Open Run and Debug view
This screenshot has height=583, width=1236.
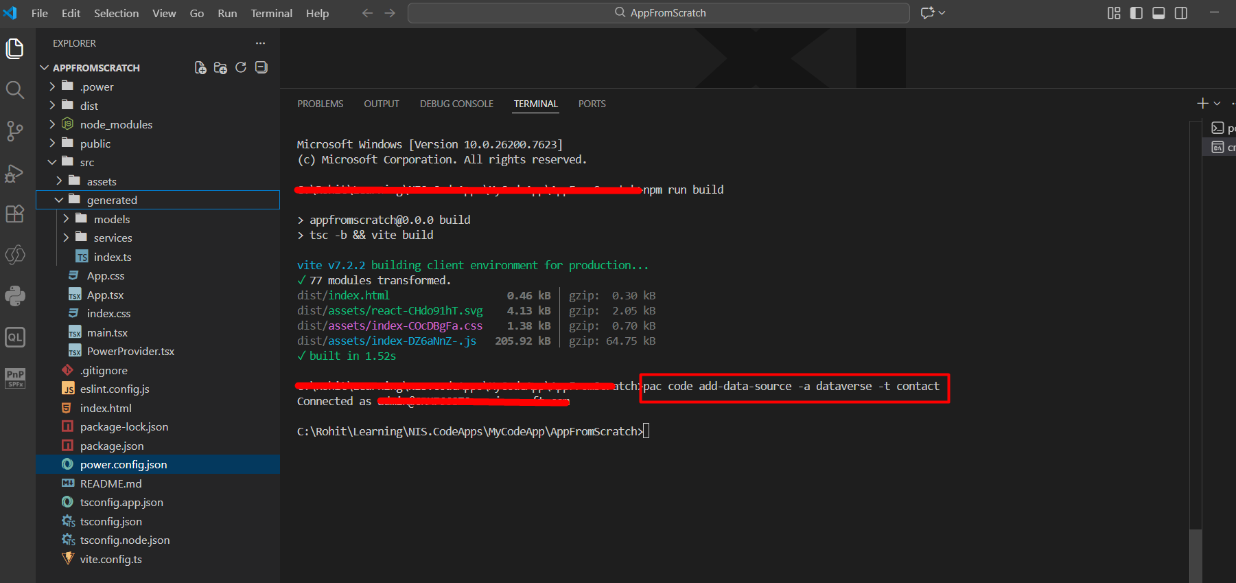(14, 173)
